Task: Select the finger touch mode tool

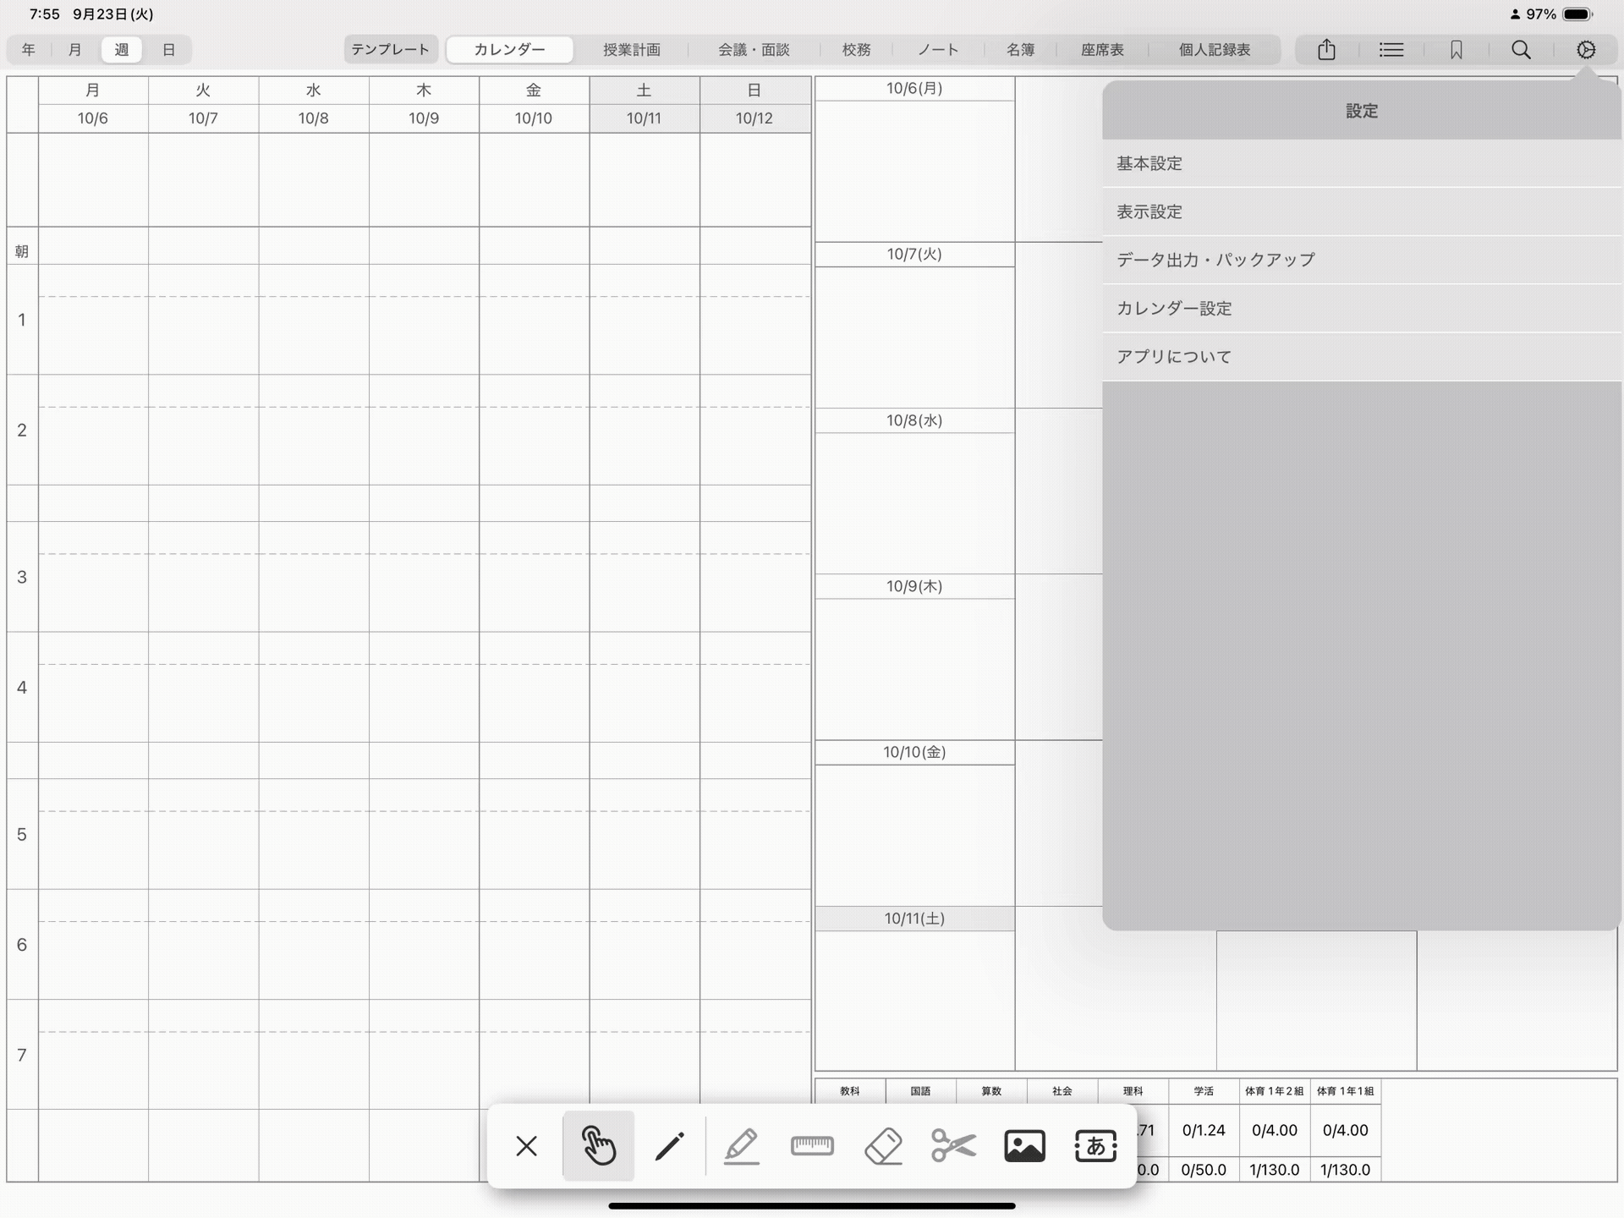Action: click(x=598, y=1147)
